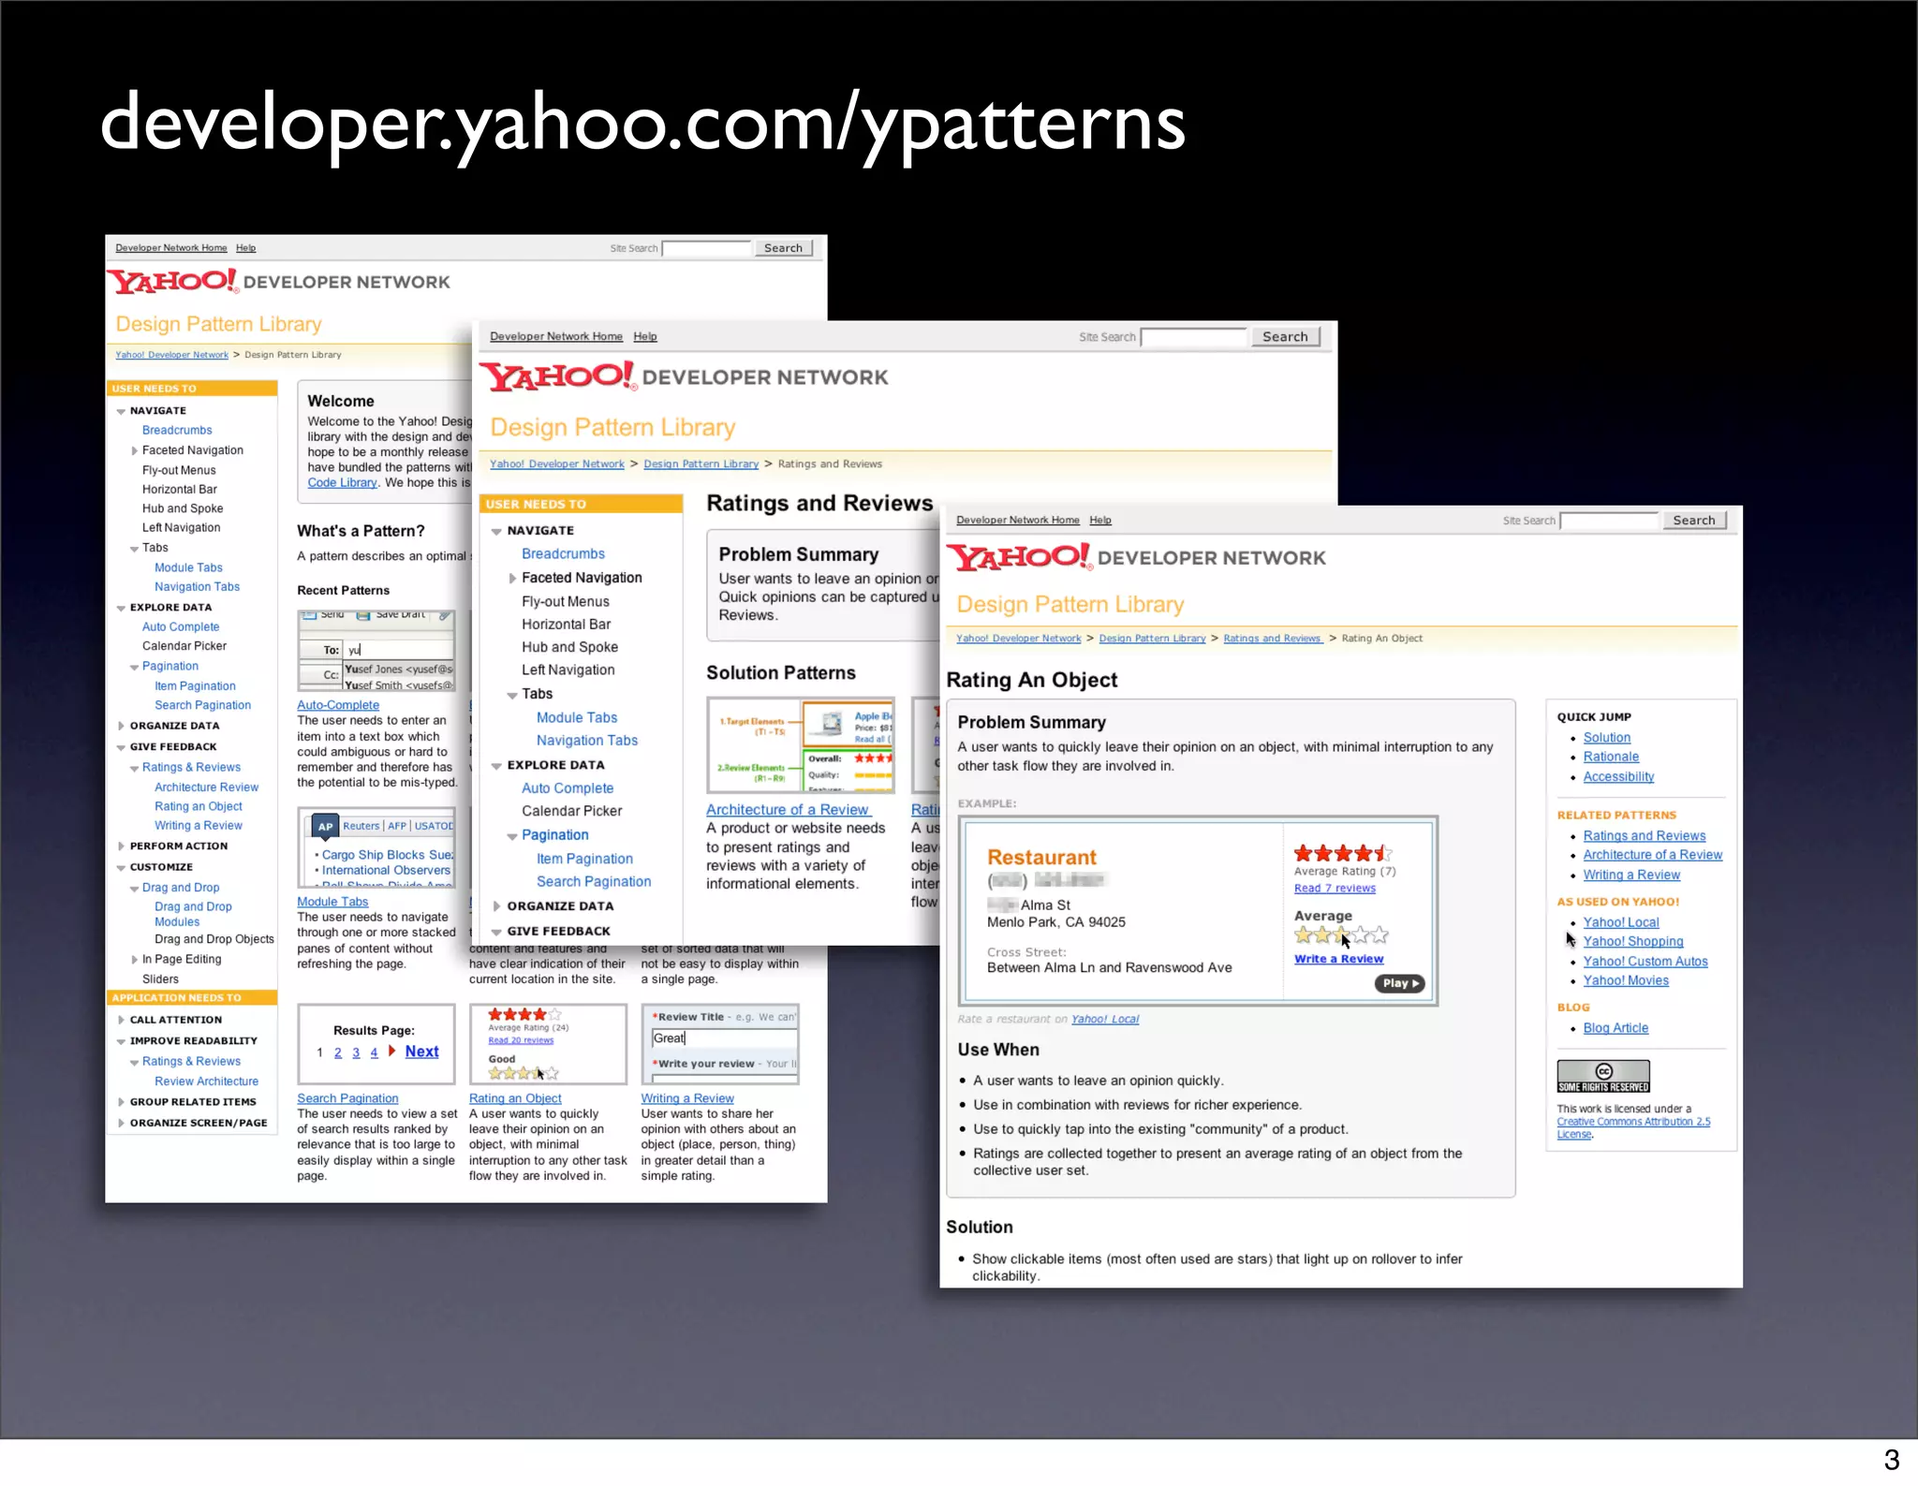Open Module Tabs in back window sidebar
This screenshot has height=1486, width=1918.
tap(188, 567)
